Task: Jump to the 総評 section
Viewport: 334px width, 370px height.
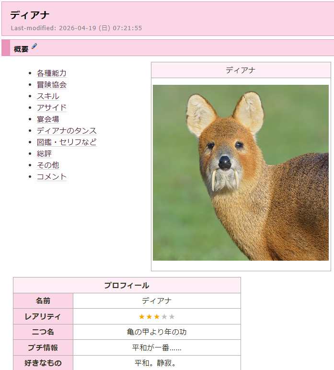Action: pos(44,154)
